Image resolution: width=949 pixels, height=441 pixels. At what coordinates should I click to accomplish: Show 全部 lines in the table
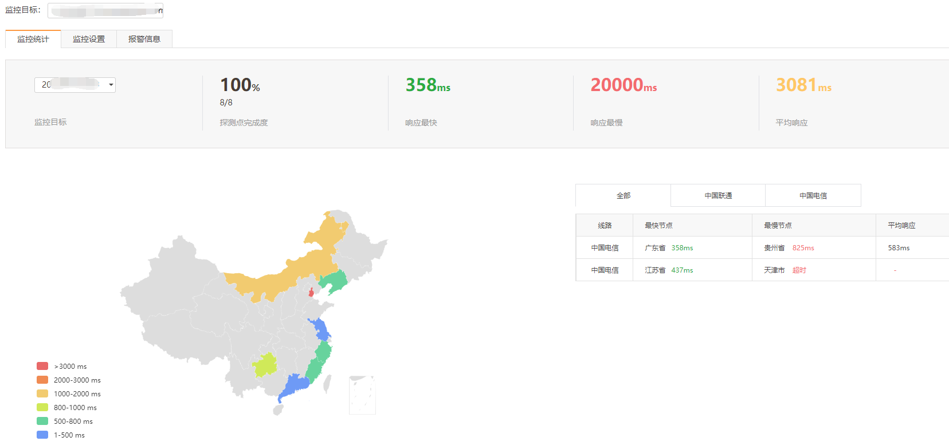[x=623, y=195]
